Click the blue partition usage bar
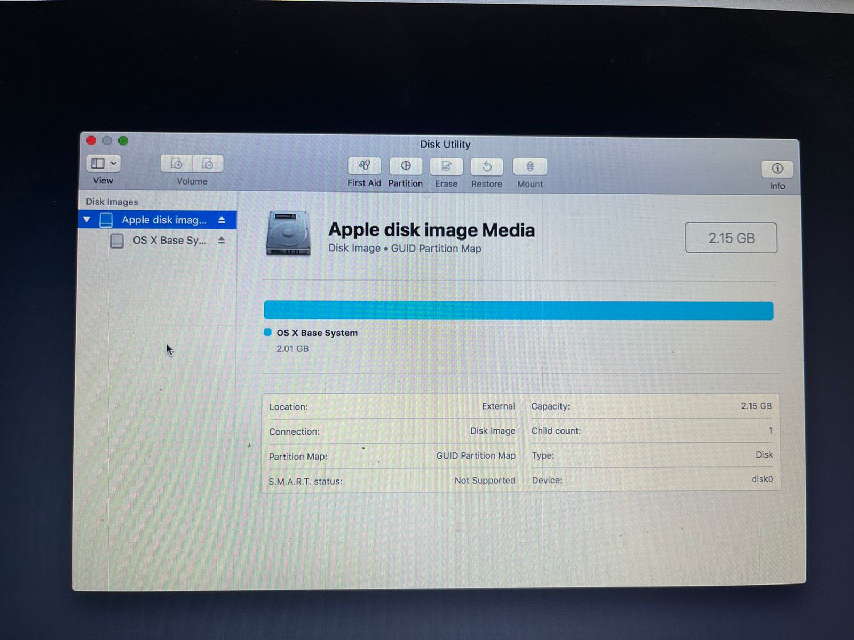The image size is (854, 640). click(x=518, y=311)
